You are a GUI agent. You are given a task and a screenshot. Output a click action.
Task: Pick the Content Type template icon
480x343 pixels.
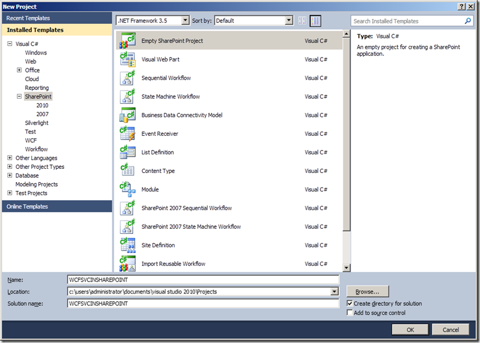127,171
